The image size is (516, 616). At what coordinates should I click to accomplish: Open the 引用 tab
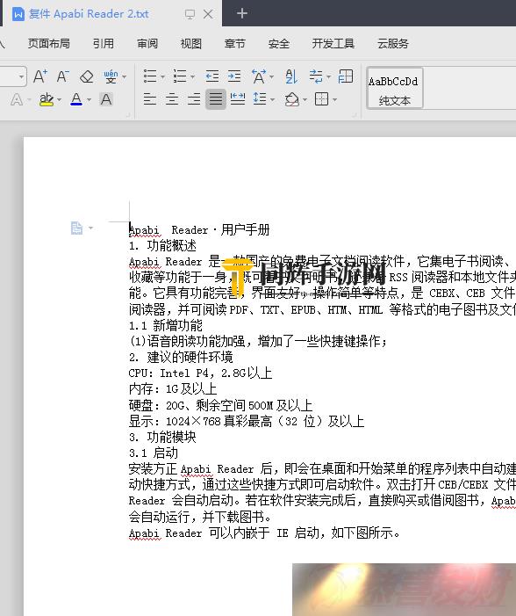(104, 43)
